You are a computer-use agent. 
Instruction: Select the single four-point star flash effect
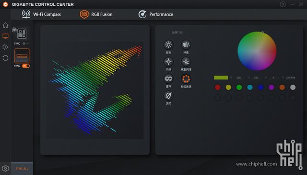pos(168,62)
